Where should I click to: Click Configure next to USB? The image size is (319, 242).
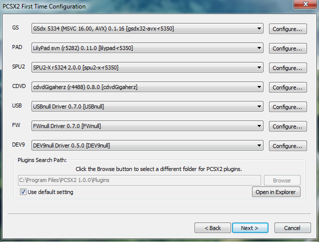point(287,107)
